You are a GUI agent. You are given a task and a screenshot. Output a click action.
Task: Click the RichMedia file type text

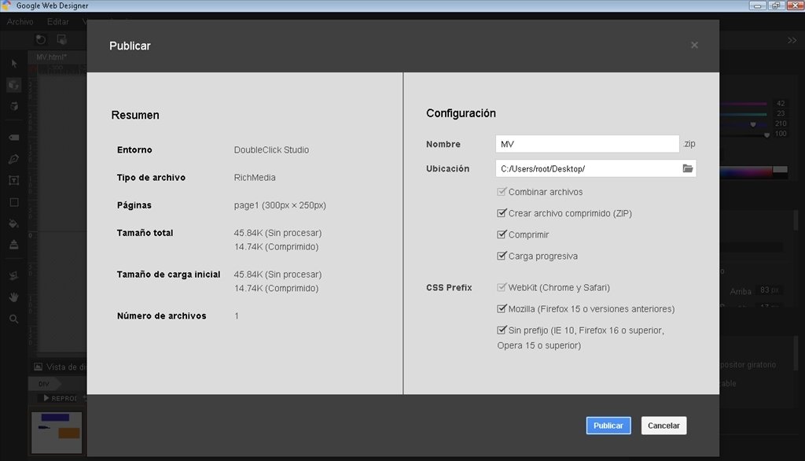[x=255, y=177]
